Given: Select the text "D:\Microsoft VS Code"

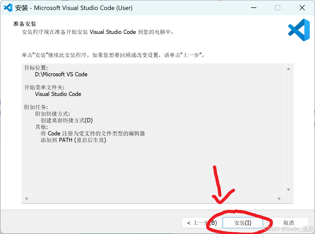Looking at the screenshot, I should [61, 74].
